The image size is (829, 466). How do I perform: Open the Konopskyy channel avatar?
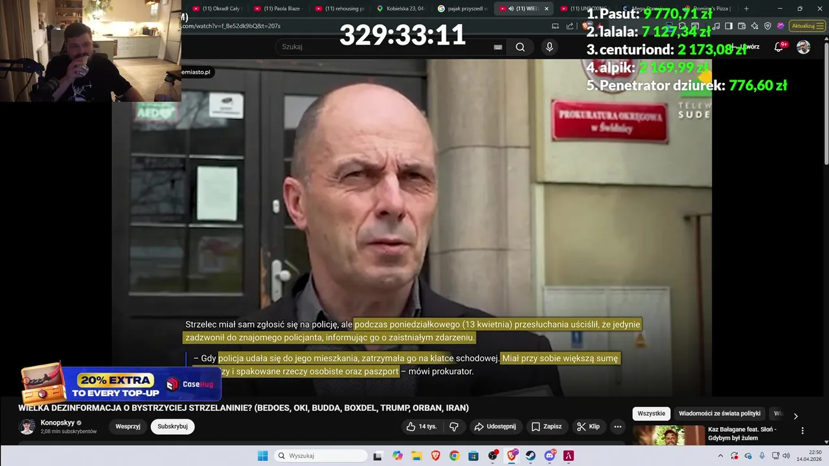27,427
